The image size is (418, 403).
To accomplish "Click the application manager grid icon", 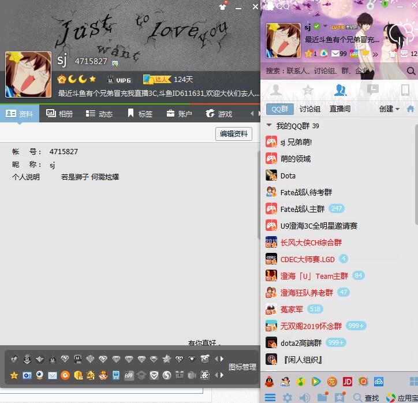I will (x=414, y=382).
